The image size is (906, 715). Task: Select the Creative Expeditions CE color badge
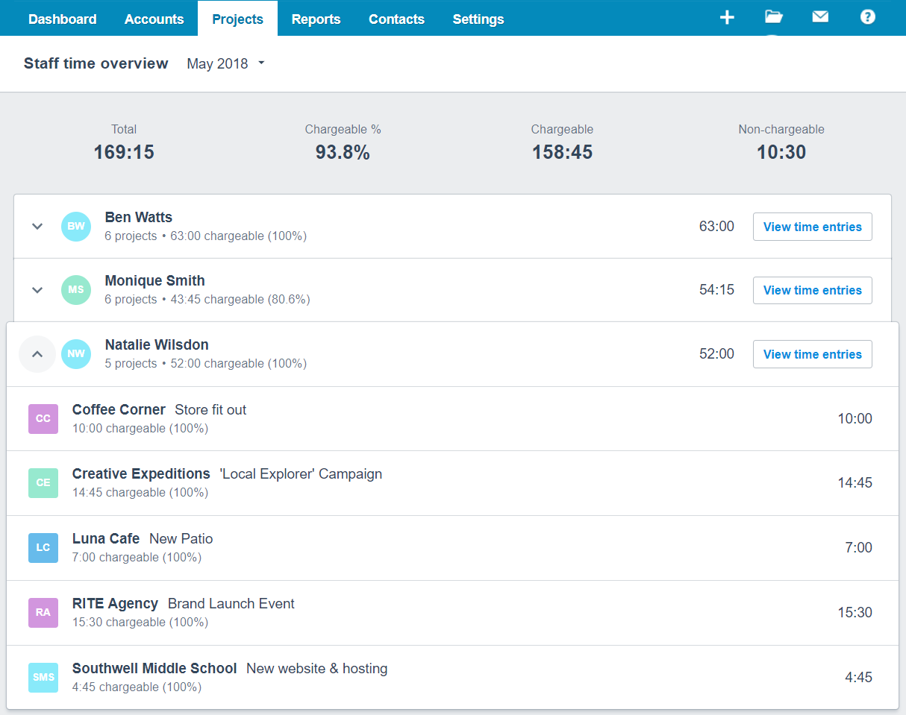pyautogui.click(x=43, y=482)
